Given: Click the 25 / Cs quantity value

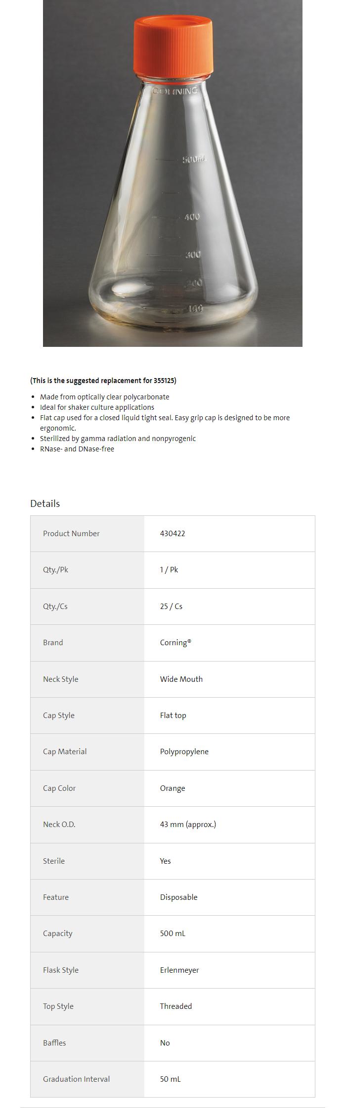Looking at the screenshot, I should [171, 607].
